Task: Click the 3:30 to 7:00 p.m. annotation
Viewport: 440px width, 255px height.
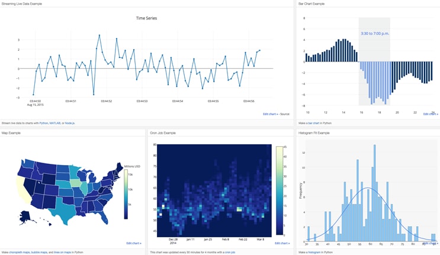Action: tap(375, 33)
